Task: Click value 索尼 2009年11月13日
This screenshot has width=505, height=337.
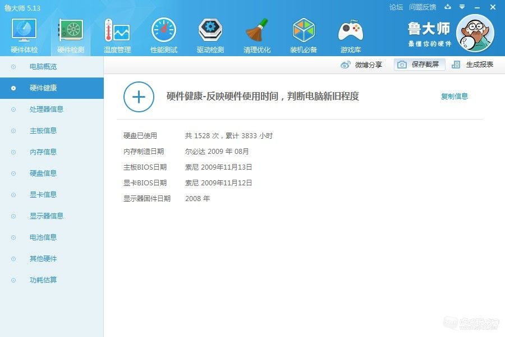Action: coord(218,167)
